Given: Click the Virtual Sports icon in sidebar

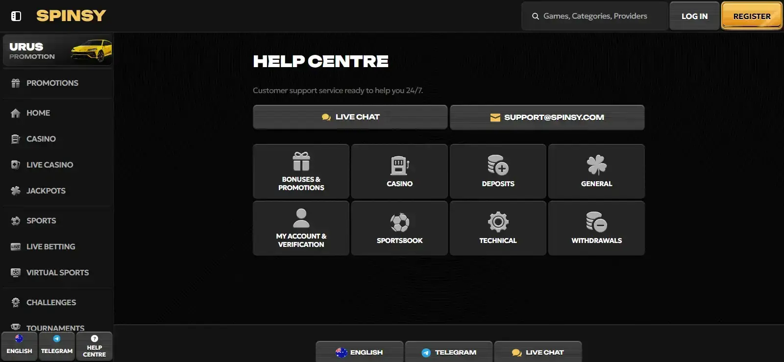Looking at the screenshot, I should point(16,273).
